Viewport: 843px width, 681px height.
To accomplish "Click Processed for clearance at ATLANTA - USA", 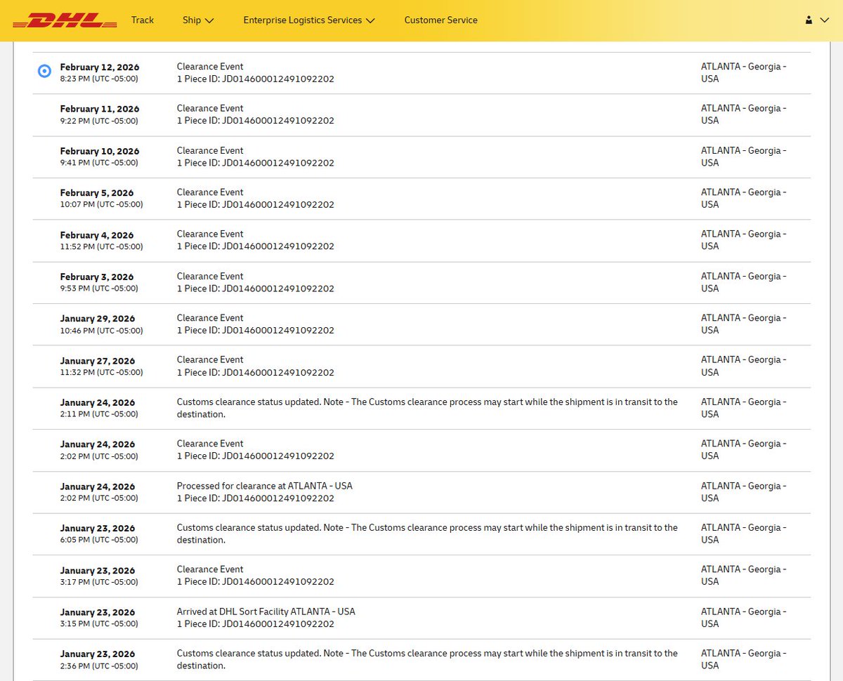I will click(265, 486).
